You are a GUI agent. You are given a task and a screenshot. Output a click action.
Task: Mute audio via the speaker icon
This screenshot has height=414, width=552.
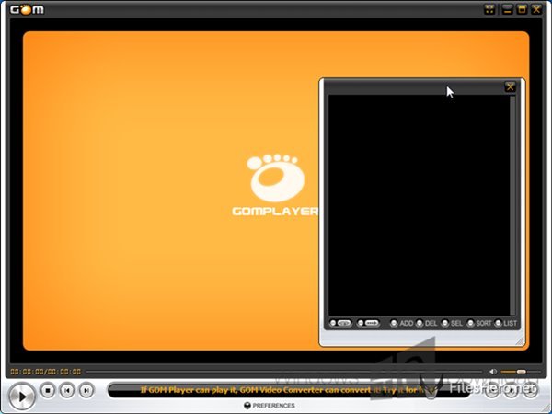[x=493, y=372]
